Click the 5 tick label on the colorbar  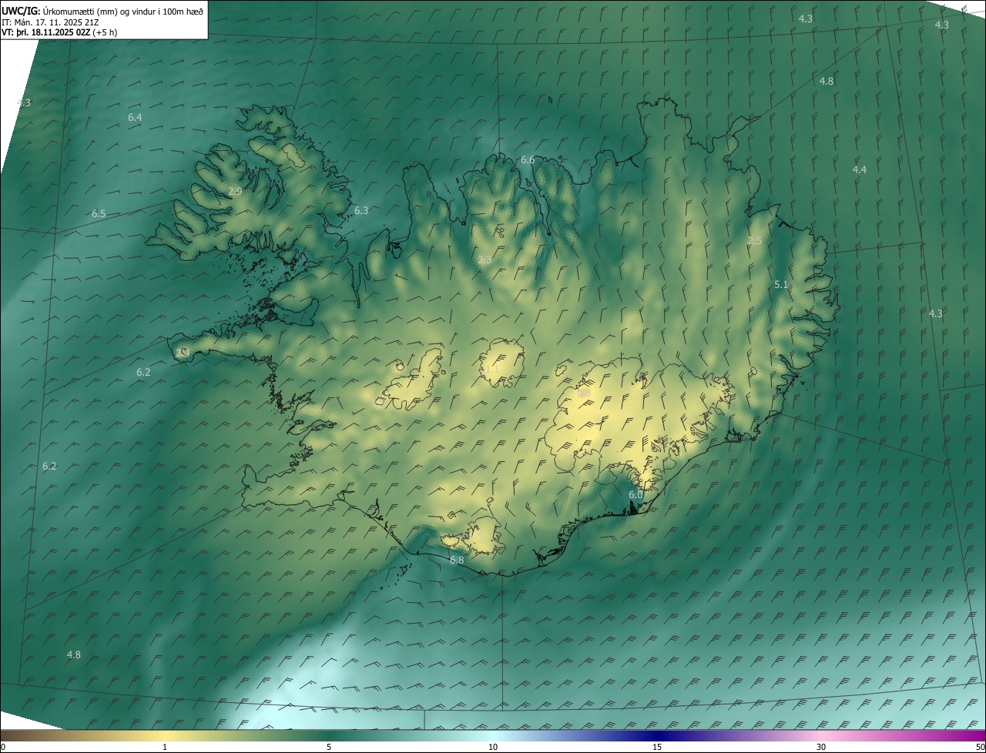point(329,747)
